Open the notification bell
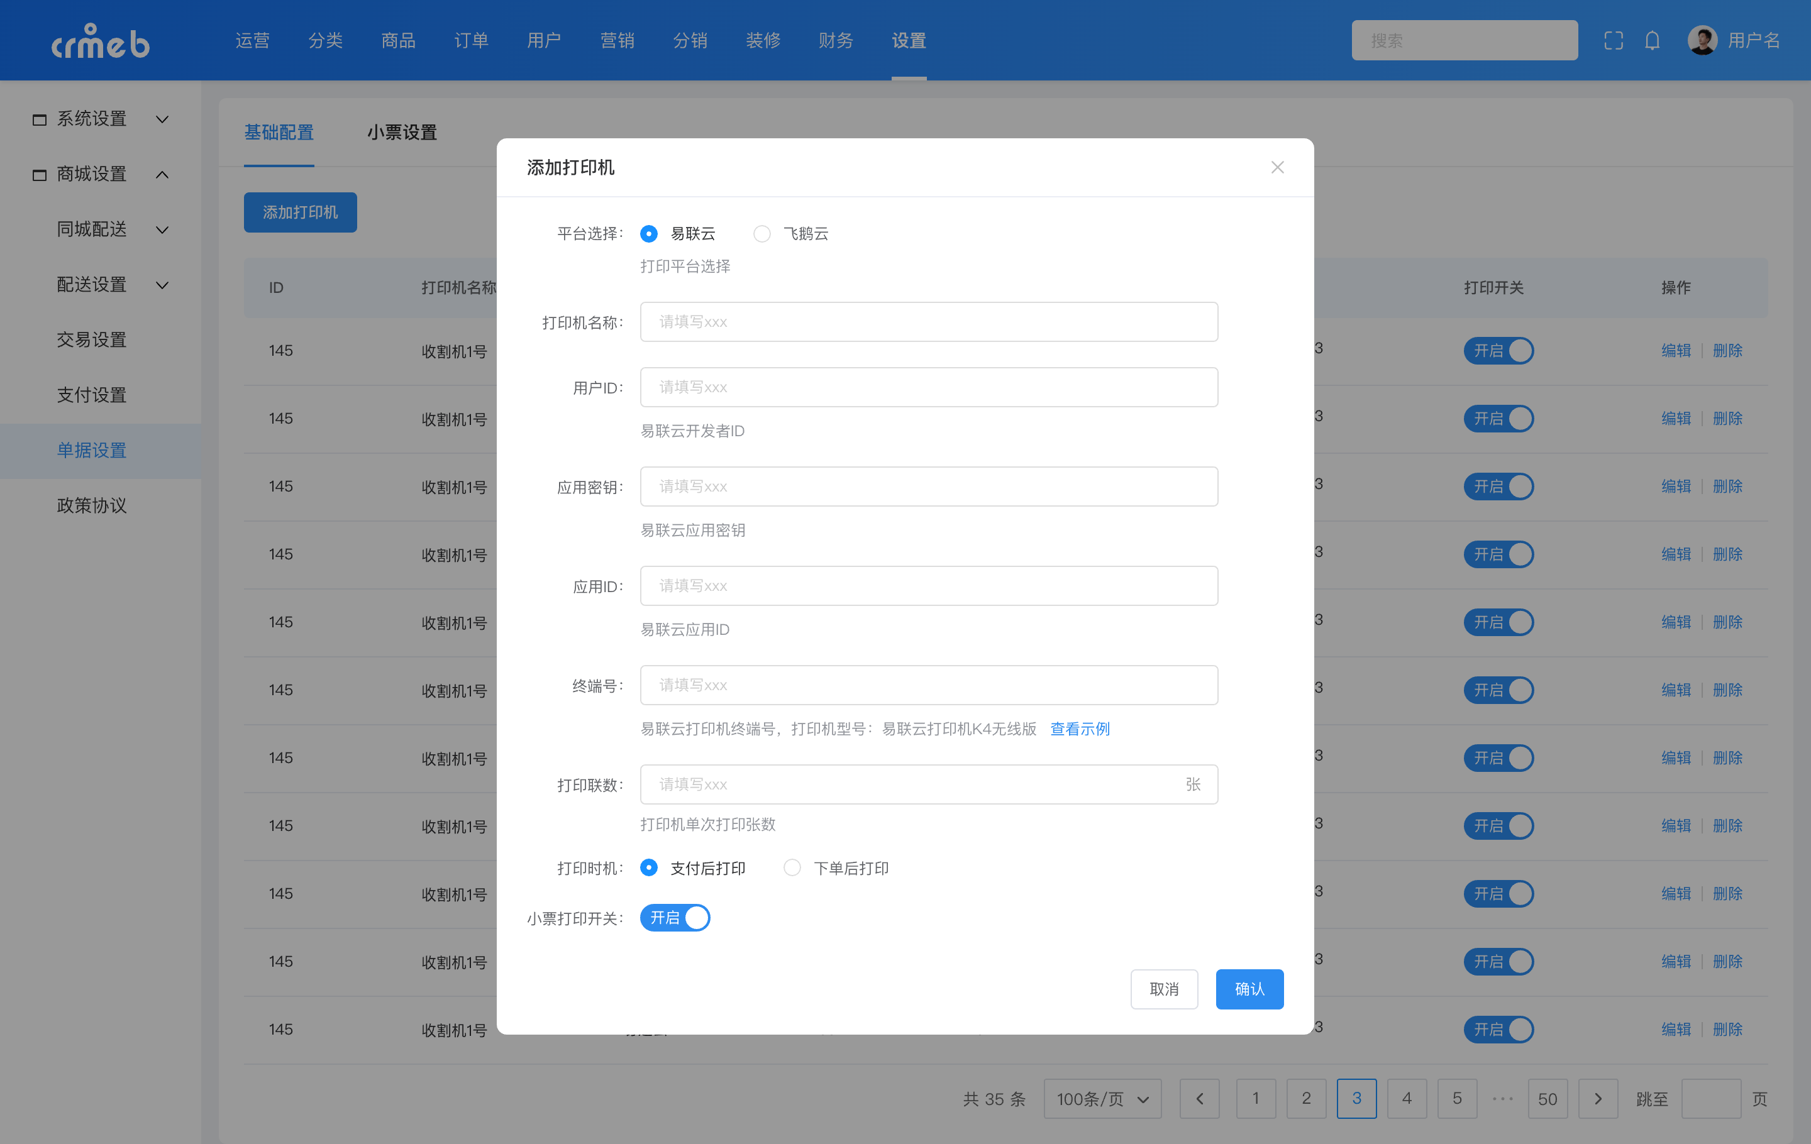This screenshot has height=1144, width=1811. [1651, 41]
